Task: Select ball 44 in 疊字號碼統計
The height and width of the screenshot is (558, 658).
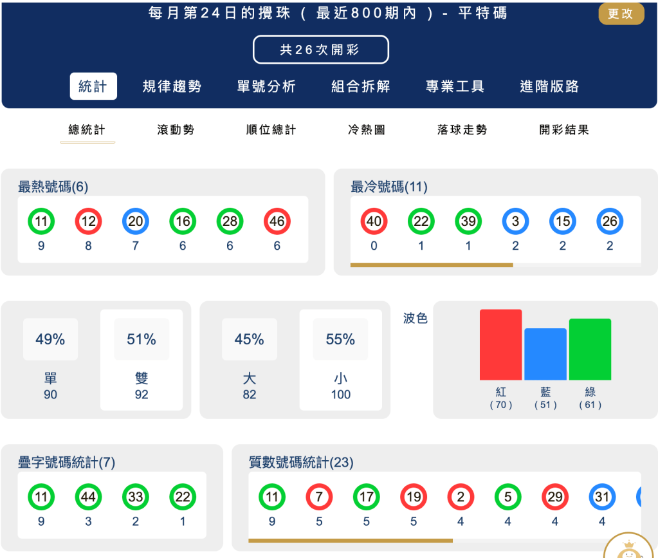Action: 88,497
